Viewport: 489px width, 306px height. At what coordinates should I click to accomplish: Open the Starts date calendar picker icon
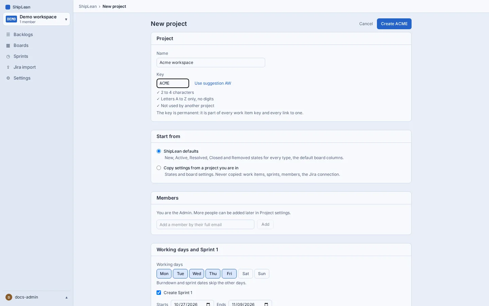click(x=208, y=304)
